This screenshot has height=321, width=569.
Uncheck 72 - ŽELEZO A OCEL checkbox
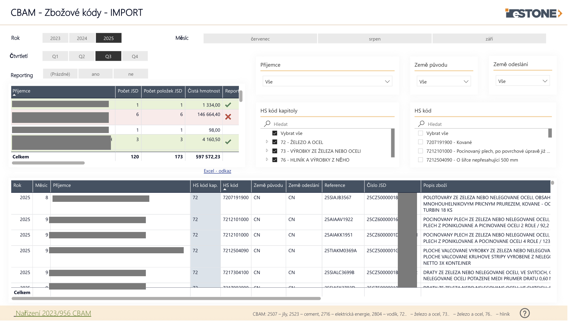[x=275, y=142]
